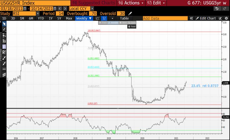Edit RSI study parameters with pencil icon
This screenshot has height=140, width=230.
(130, 14)
